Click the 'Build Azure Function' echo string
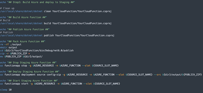Screen dimensions: 203x93 27,17
